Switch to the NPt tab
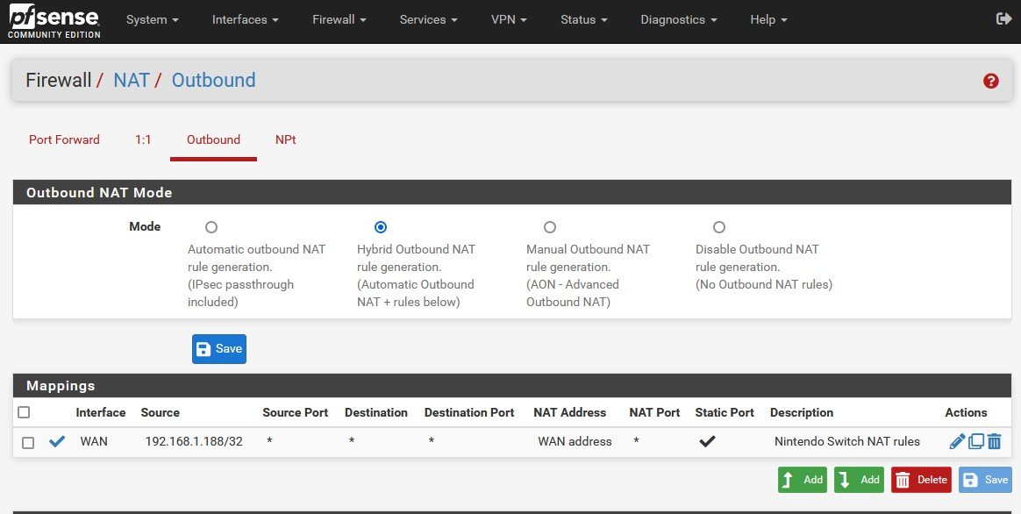This screenshot has height=514, width=1021. [x=286, y=139]
